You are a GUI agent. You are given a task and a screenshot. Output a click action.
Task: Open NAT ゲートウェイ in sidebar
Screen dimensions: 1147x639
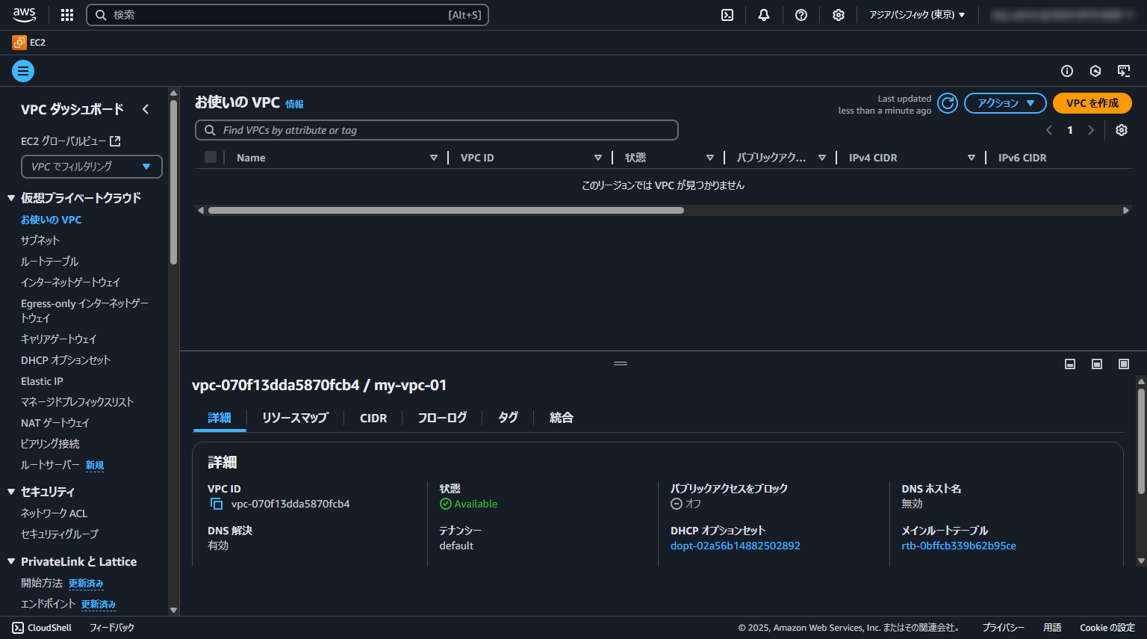[x=55, y=423]
